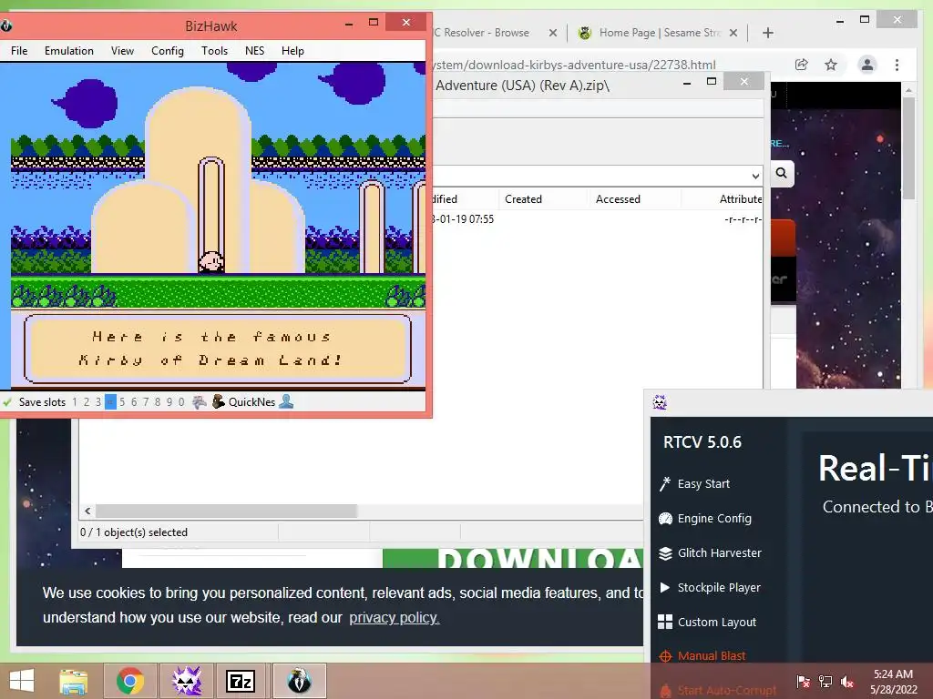
Task: Select save slot 7 in BizHawk
Action: (x=146, y=401)
